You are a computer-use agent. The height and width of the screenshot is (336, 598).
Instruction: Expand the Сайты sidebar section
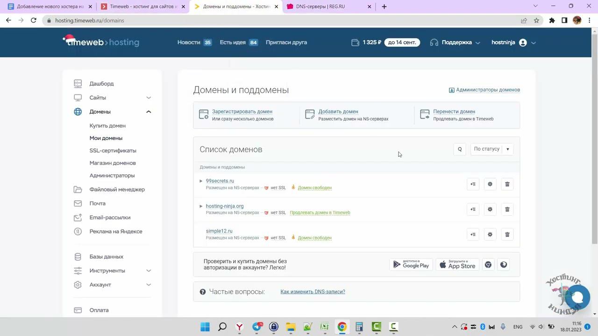coord(149,98)
